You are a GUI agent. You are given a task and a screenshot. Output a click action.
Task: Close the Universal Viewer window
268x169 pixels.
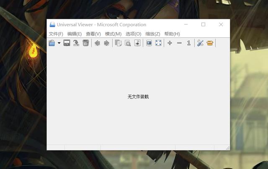(221, 25)
